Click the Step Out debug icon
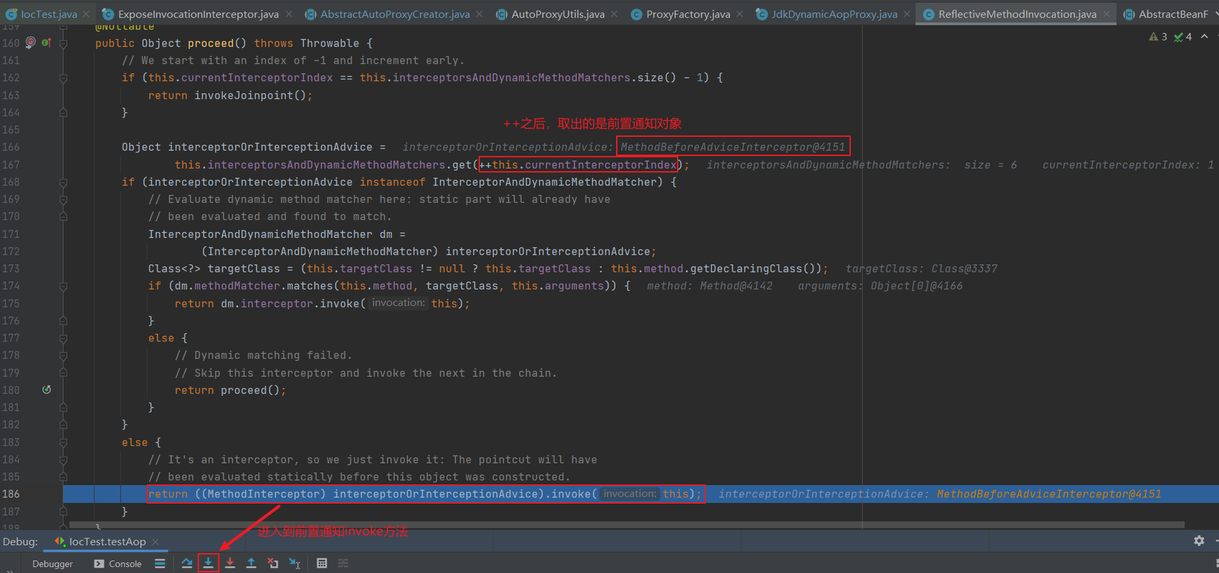This screenshot has width=1219, height=573. [x=251, y=563]
